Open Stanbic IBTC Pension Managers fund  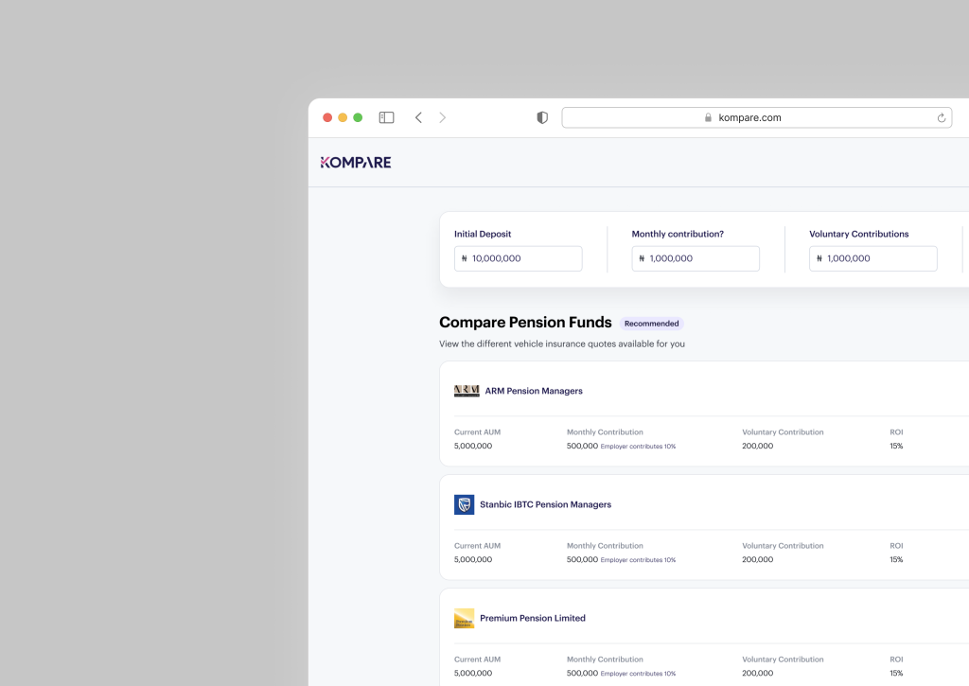pyautogui.click(x=545, y=504)
